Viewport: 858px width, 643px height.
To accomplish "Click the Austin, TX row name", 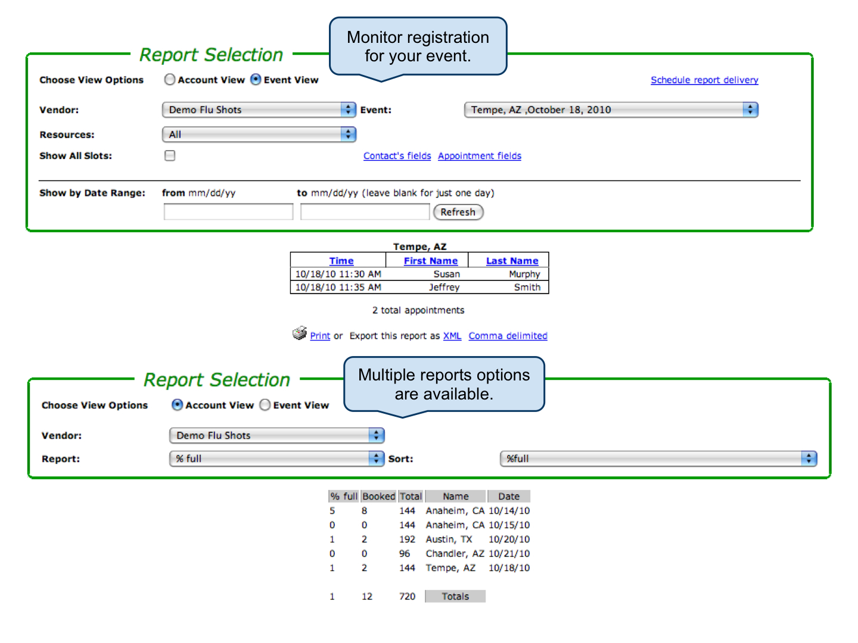I will point(449,539).
